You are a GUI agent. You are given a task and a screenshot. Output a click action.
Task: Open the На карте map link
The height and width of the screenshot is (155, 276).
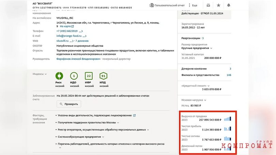67,26
